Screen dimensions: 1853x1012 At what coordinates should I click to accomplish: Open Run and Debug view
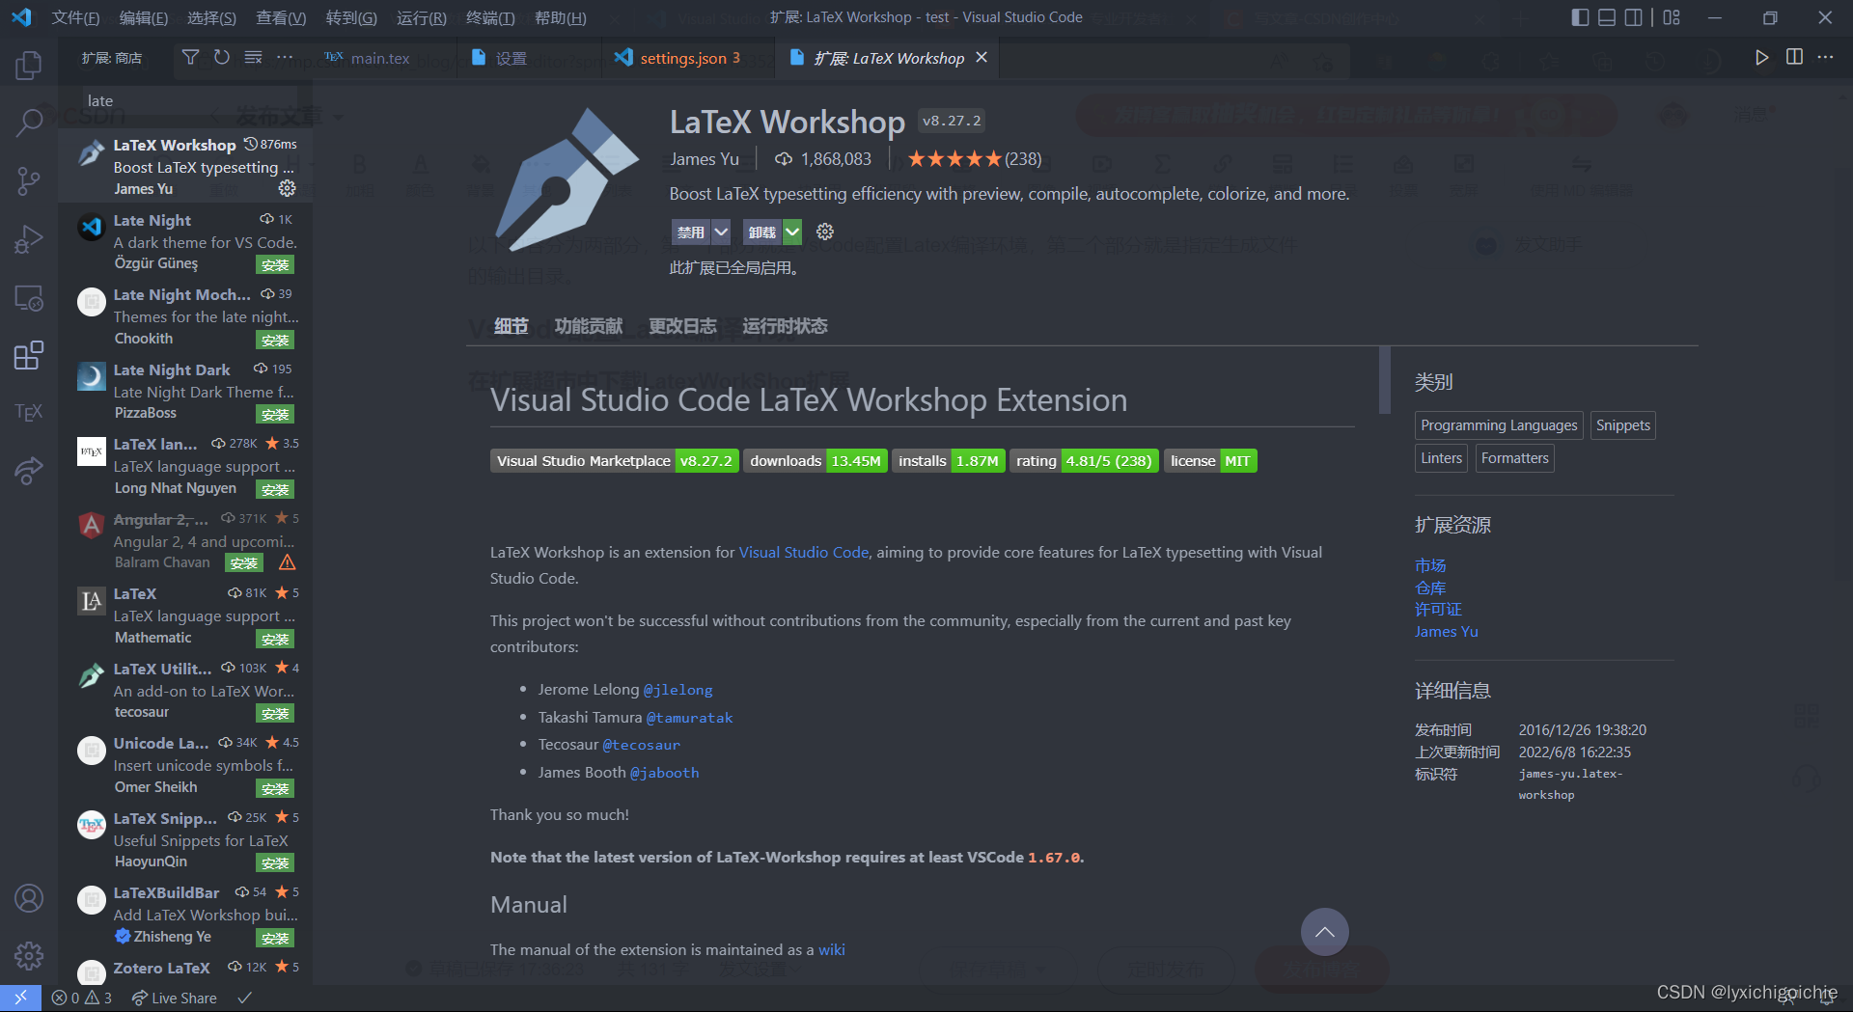29,239
